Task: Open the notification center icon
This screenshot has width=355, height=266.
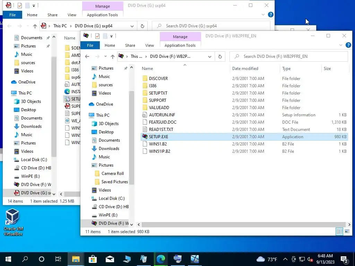Action: coord(344,259)
